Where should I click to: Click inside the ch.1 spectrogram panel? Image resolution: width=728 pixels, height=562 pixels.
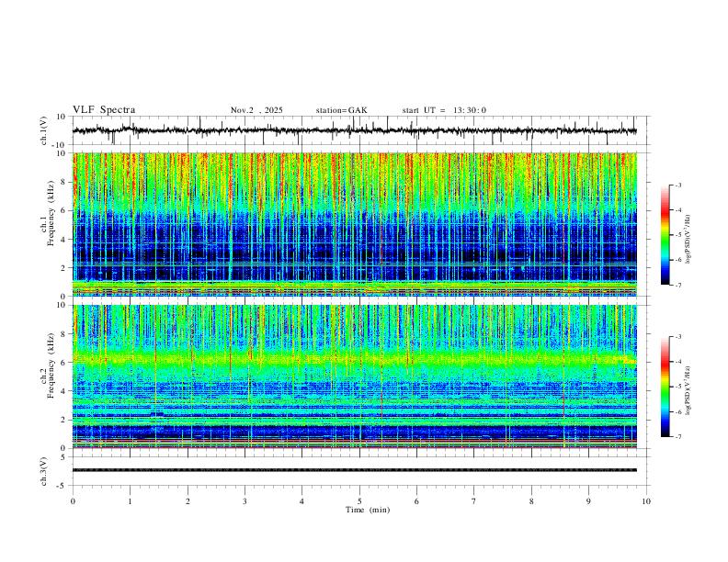coord(355,224)
